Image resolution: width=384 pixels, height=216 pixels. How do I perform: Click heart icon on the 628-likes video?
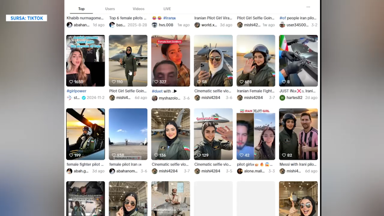pyautogui.click(x=242, y=82)
